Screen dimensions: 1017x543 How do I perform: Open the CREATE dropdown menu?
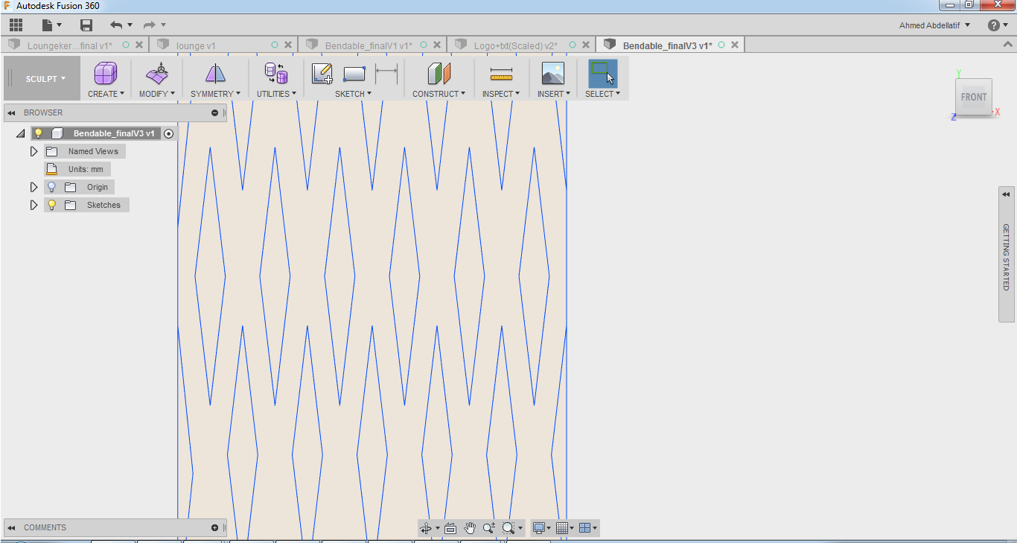(x=105, y=94)
